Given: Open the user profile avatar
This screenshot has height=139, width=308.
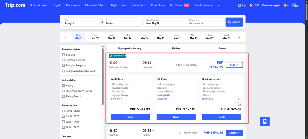Looking at the screenshot, I should pos(294,5).
